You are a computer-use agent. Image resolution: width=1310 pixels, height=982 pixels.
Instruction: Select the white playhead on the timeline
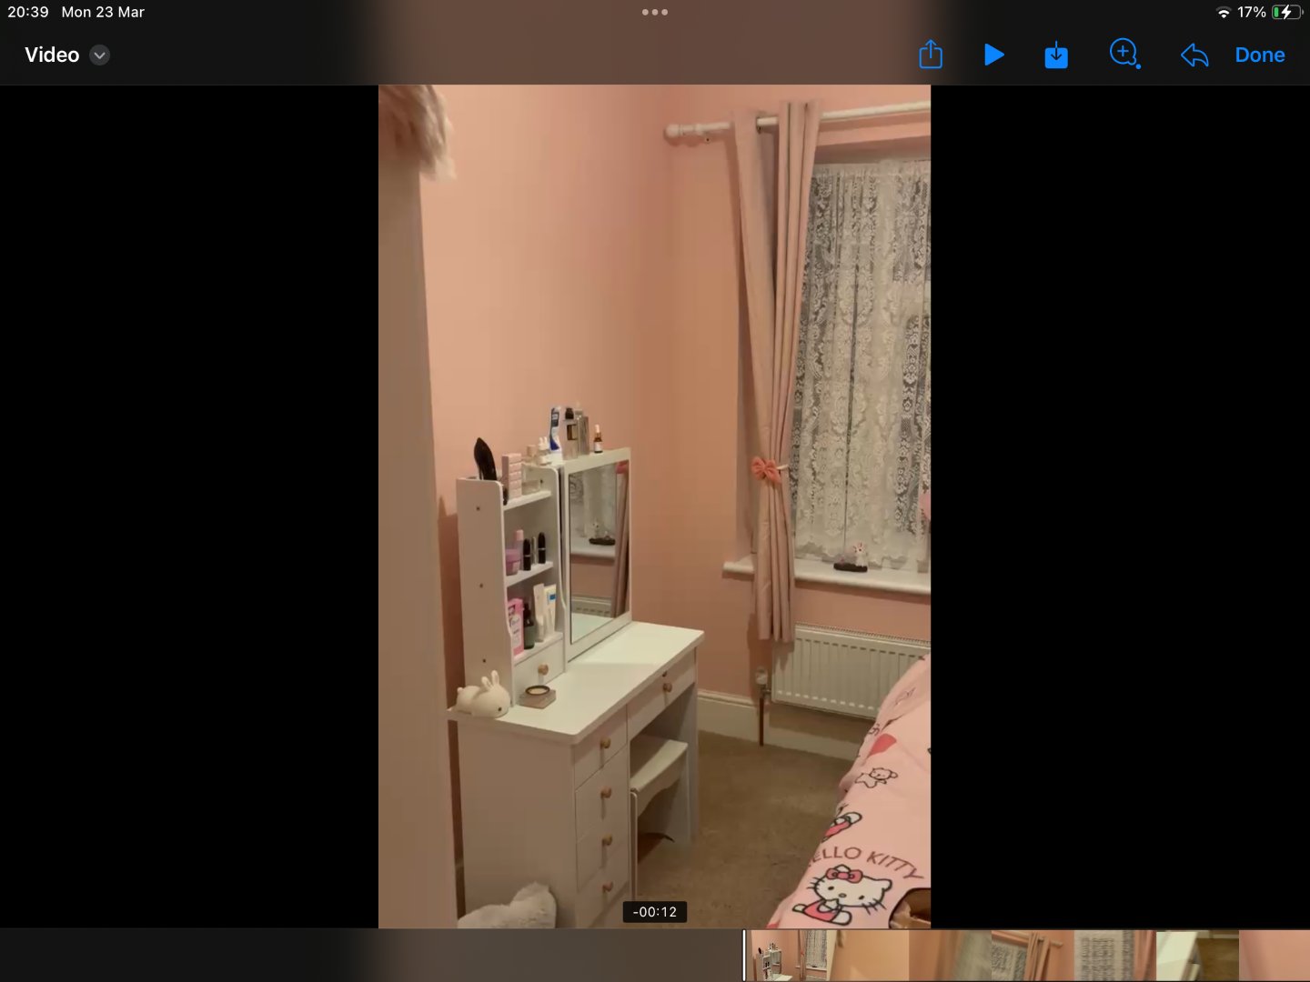[744, 955]
